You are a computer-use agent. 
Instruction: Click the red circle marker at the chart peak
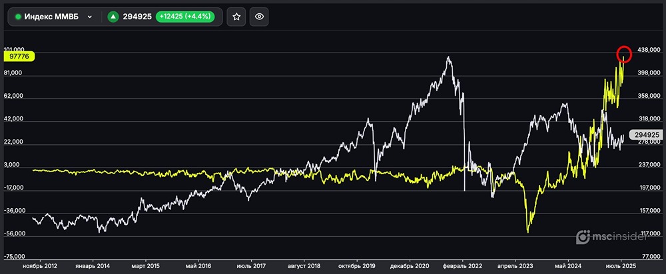pyautogui.click(x=624, y=54)
